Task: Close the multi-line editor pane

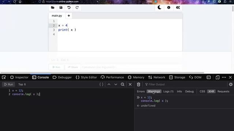Action: (x=130, y=84)
